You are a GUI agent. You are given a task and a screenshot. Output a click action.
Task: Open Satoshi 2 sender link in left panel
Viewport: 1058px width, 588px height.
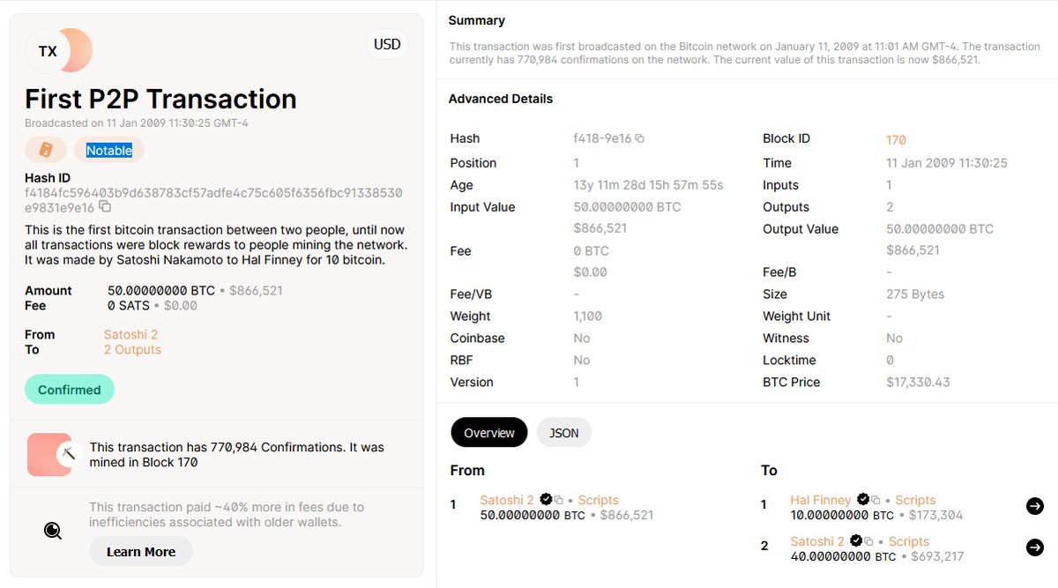tap(130, 335)
